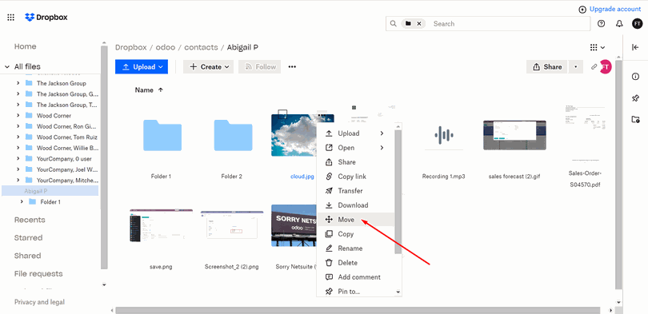
Task: Open the Share dropdown arrow
Action: tap(576, 67)
